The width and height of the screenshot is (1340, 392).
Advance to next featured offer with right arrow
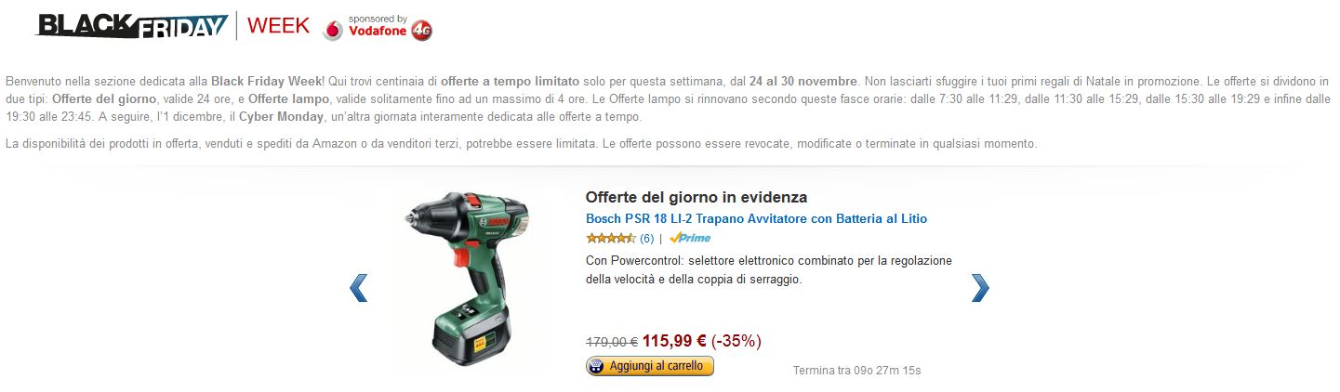click(x=980, y=288)
